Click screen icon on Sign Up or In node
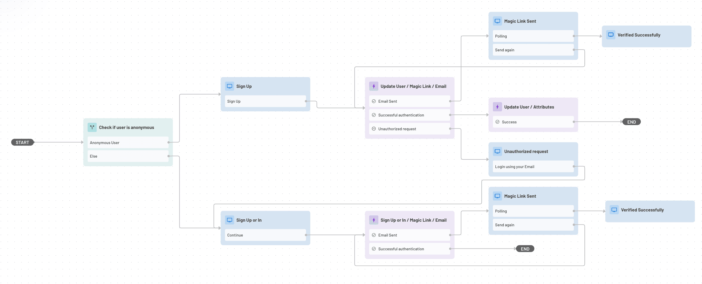This screenshot has height=284, width=702. [x=230, y=220]
